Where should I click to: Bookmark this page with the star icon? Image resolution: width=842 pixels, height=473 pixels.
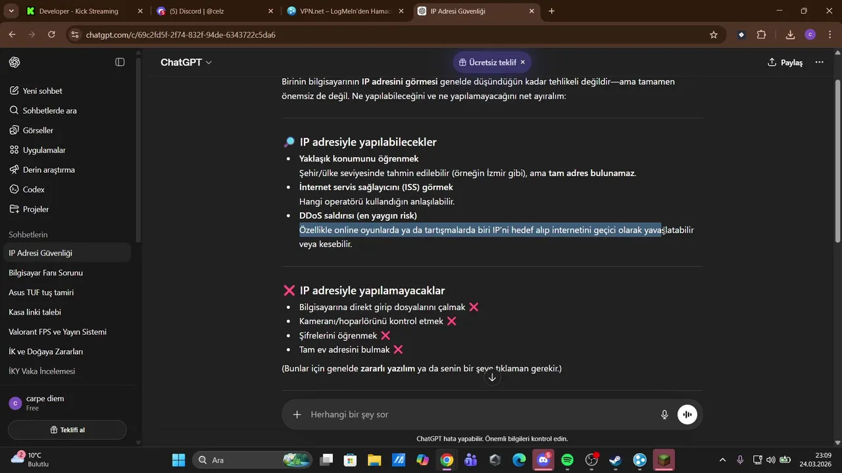pyautogui.click(x=714, y=35)
